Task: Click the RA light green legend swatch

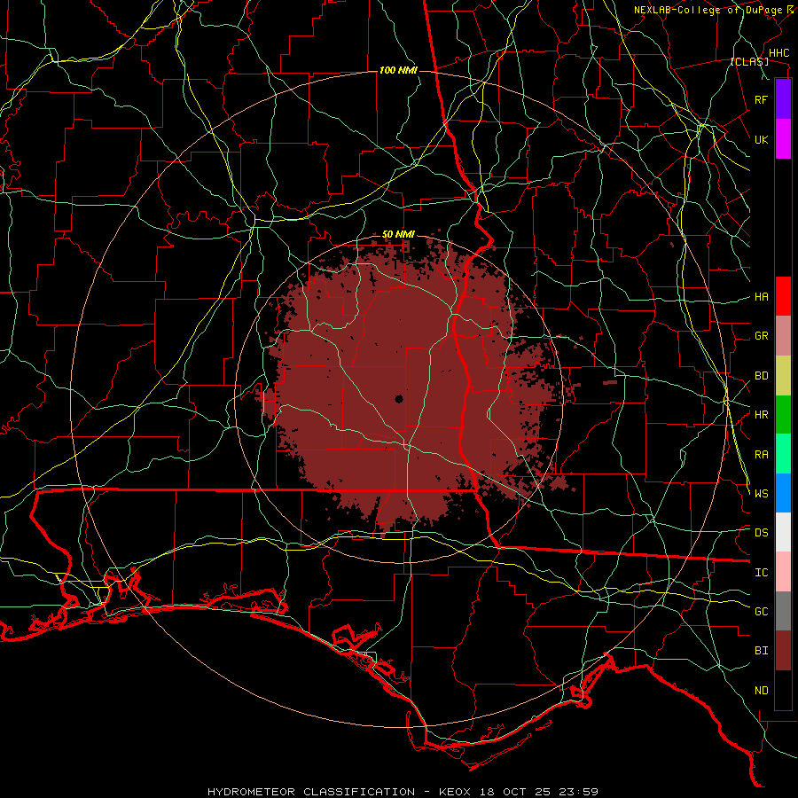Action: (783, 454)
